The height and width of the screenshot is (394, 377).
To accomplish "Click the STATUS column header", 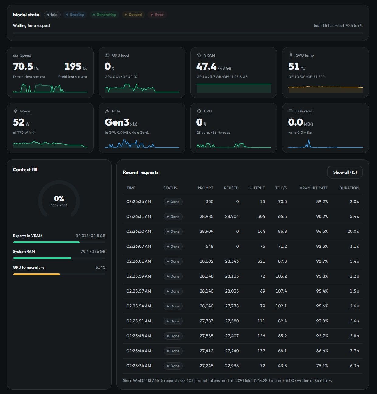I will click(x=170, y=188).
